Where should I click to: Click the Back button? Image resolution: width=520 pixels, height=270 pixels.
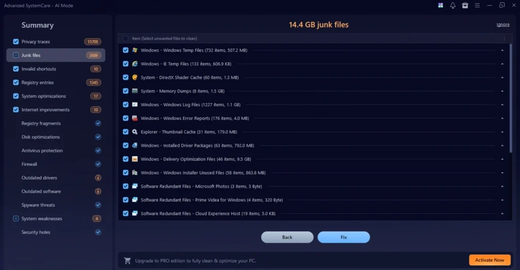287,237
